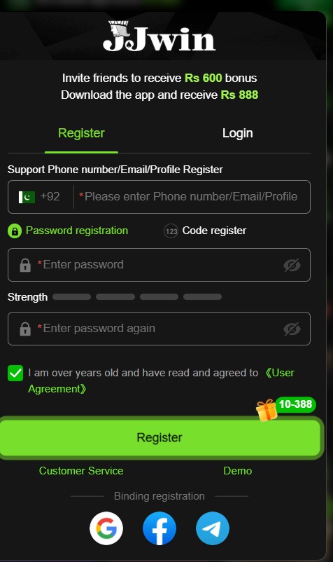Focus the Phone number/Email/Profile input field
The image size is (333, 562).
(192, 197)
